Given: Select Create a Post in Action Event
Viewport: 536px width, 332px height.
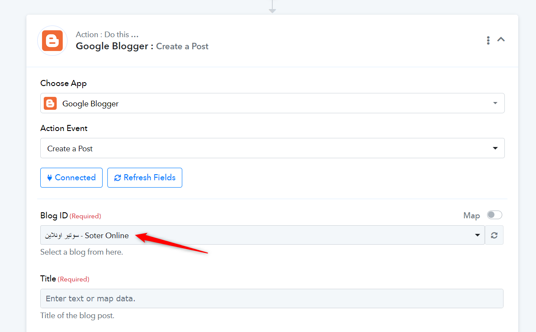Looking at the screenshot, I should point(272,148).
